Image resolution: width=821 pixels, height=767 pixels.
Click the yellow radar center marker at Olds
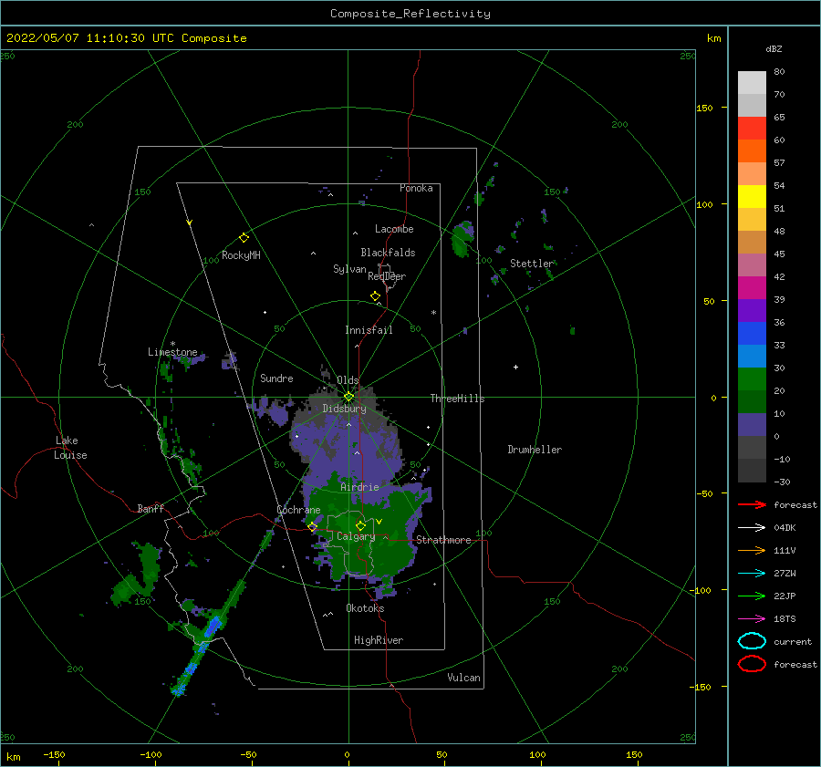[x=348, y=397]
